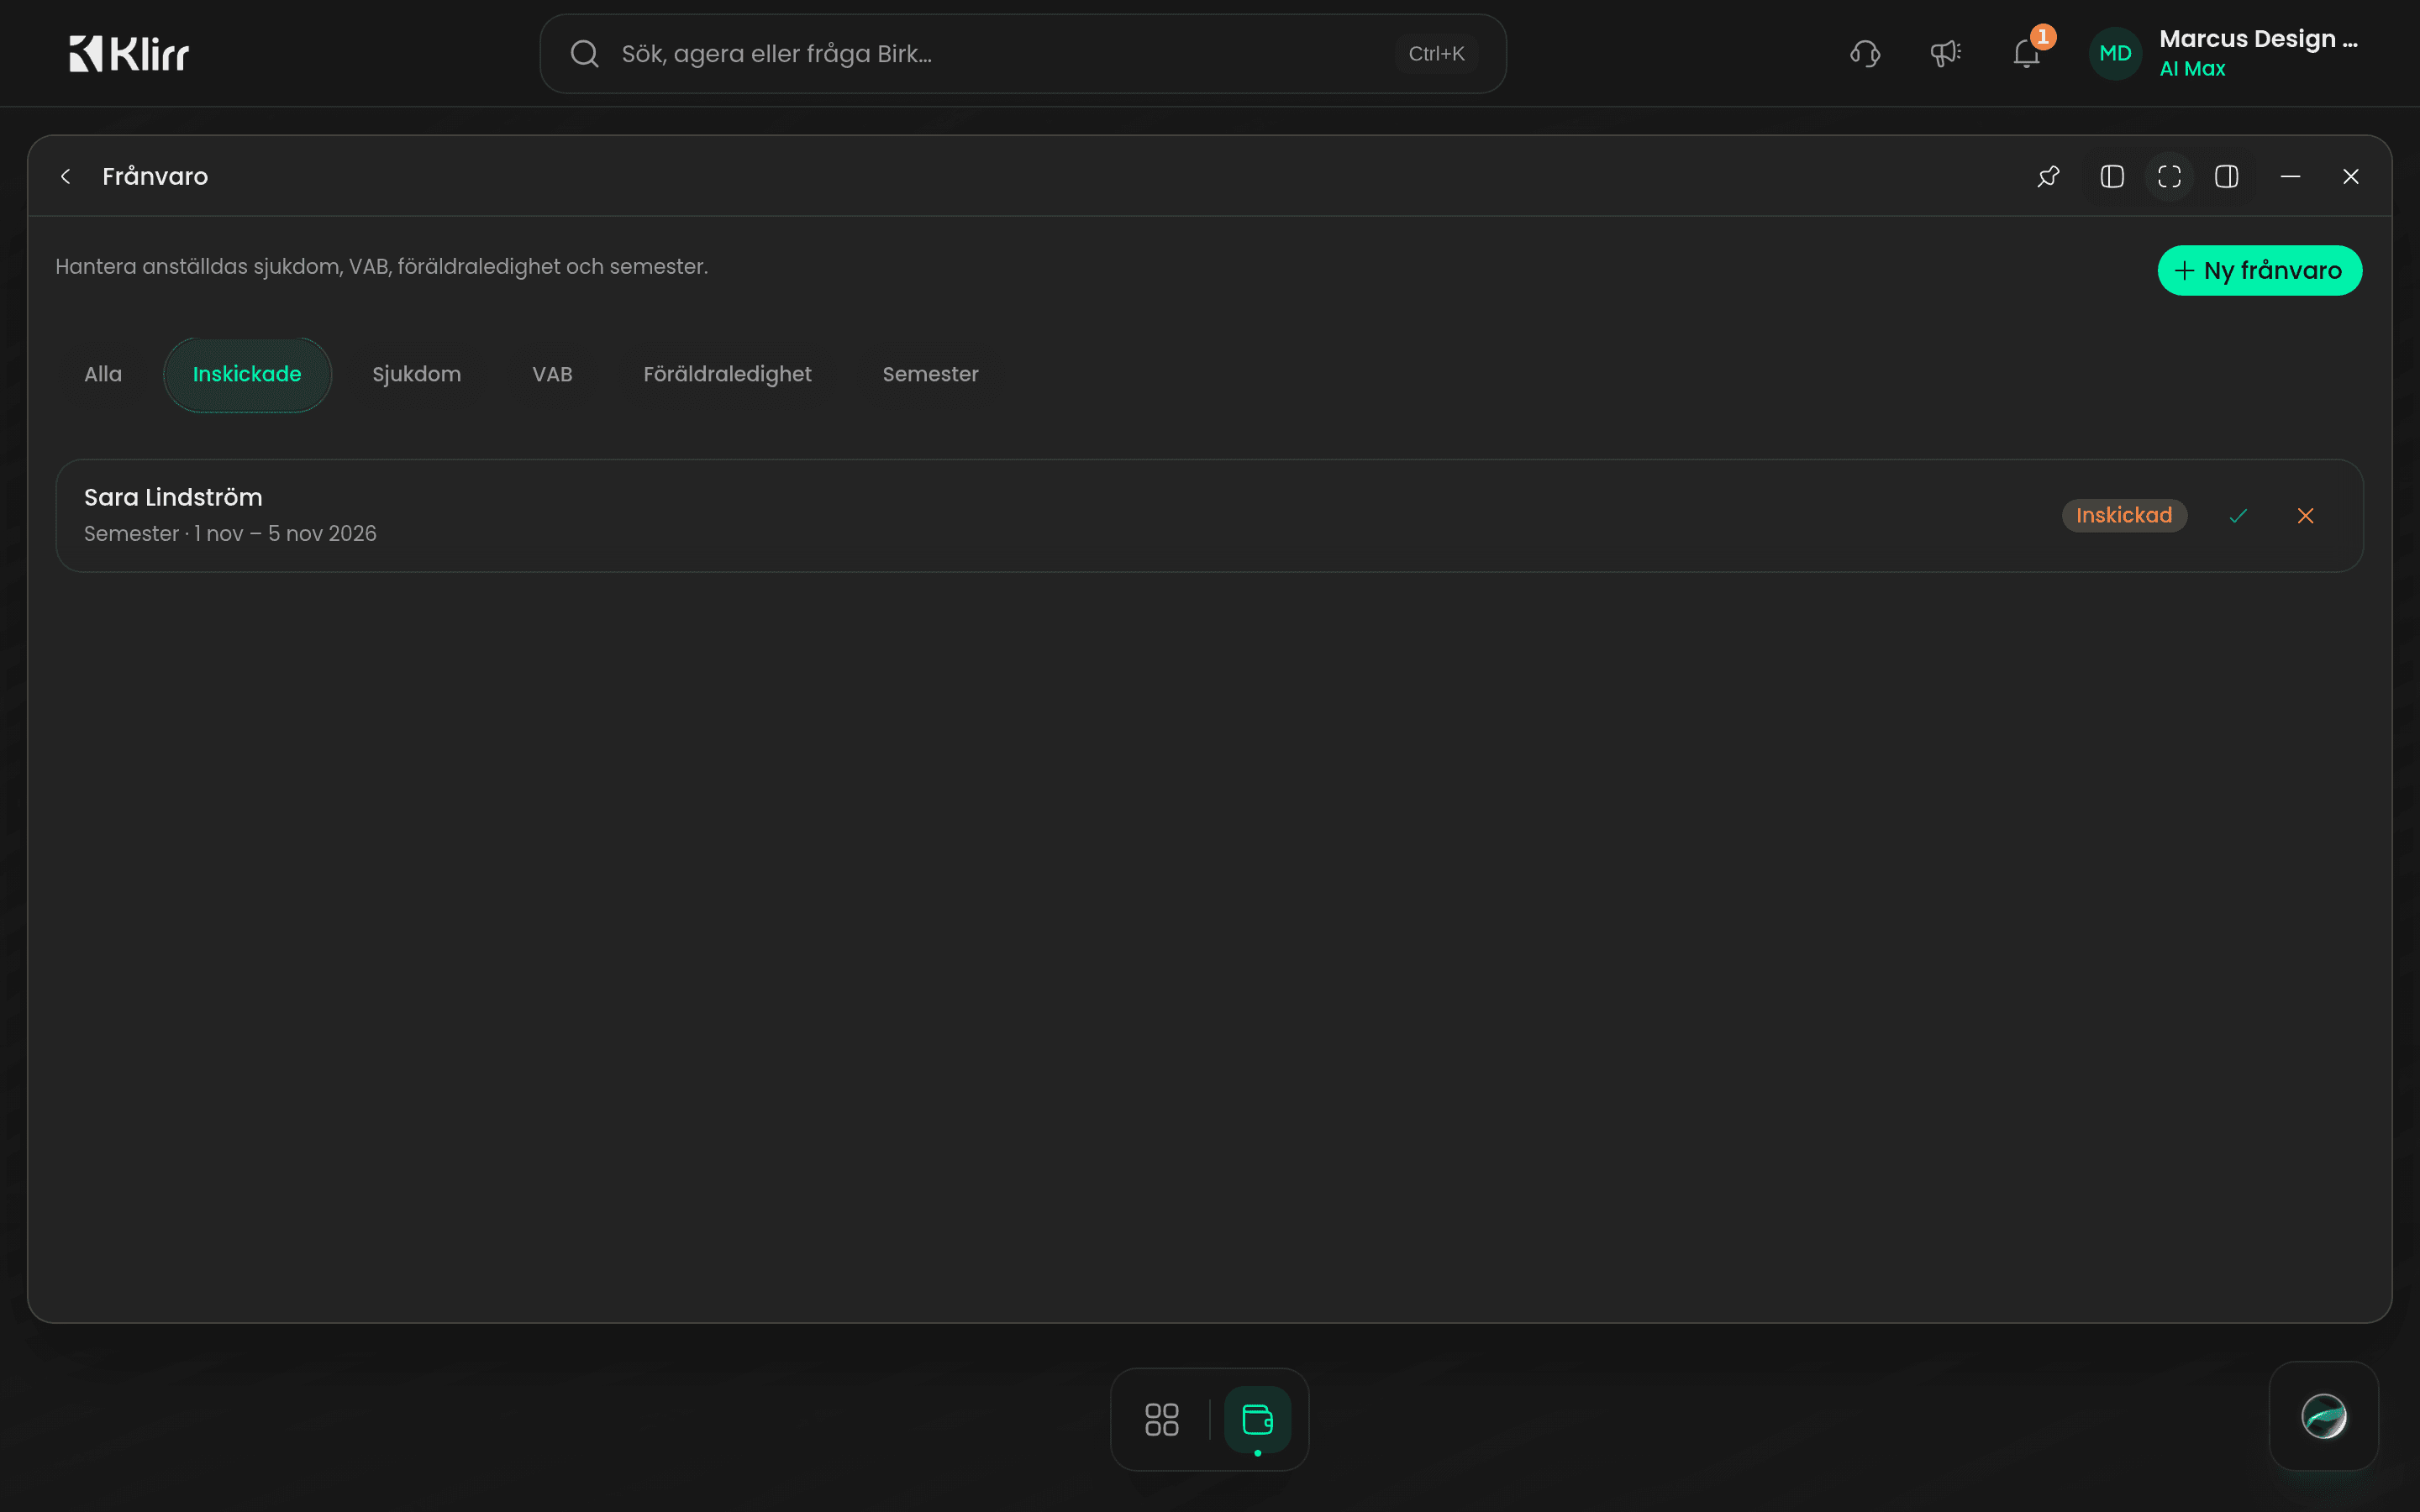Dock the panel to right layout

coord(2227,177)
